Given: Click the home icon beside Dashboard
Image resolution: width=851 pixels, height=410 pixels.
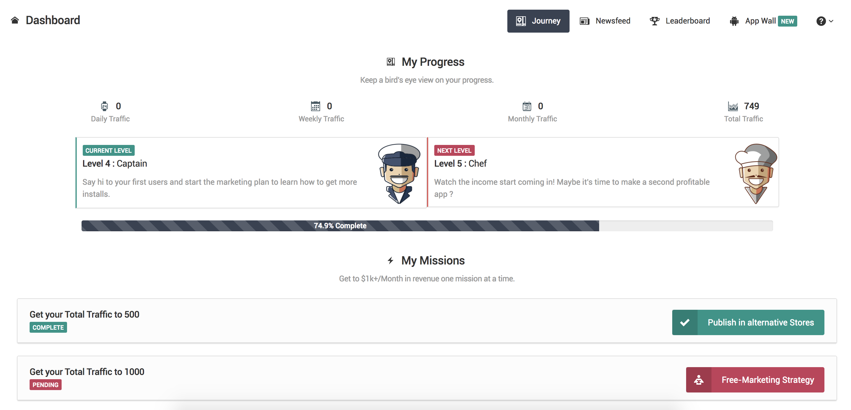Looking at the screenshot, I should (x=15, y=21).
